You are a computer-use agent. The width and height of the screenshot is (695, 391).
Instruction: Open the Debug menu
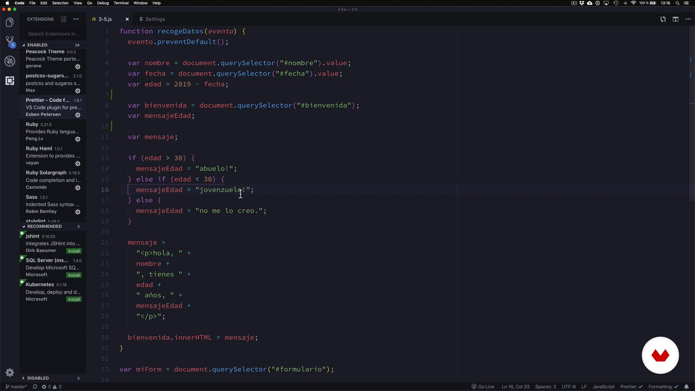pos(103,3)
